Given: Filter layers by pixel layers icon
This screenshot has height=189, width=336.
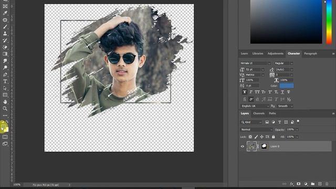Looking at the screenshot, I should [267, 122].
